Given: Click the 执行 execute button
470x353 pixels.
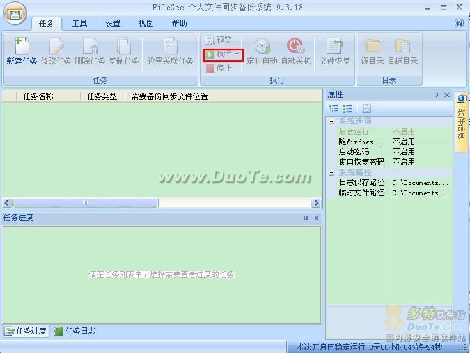Looking at the screenshot, I should pyautogui.click(x=219, y=54).
